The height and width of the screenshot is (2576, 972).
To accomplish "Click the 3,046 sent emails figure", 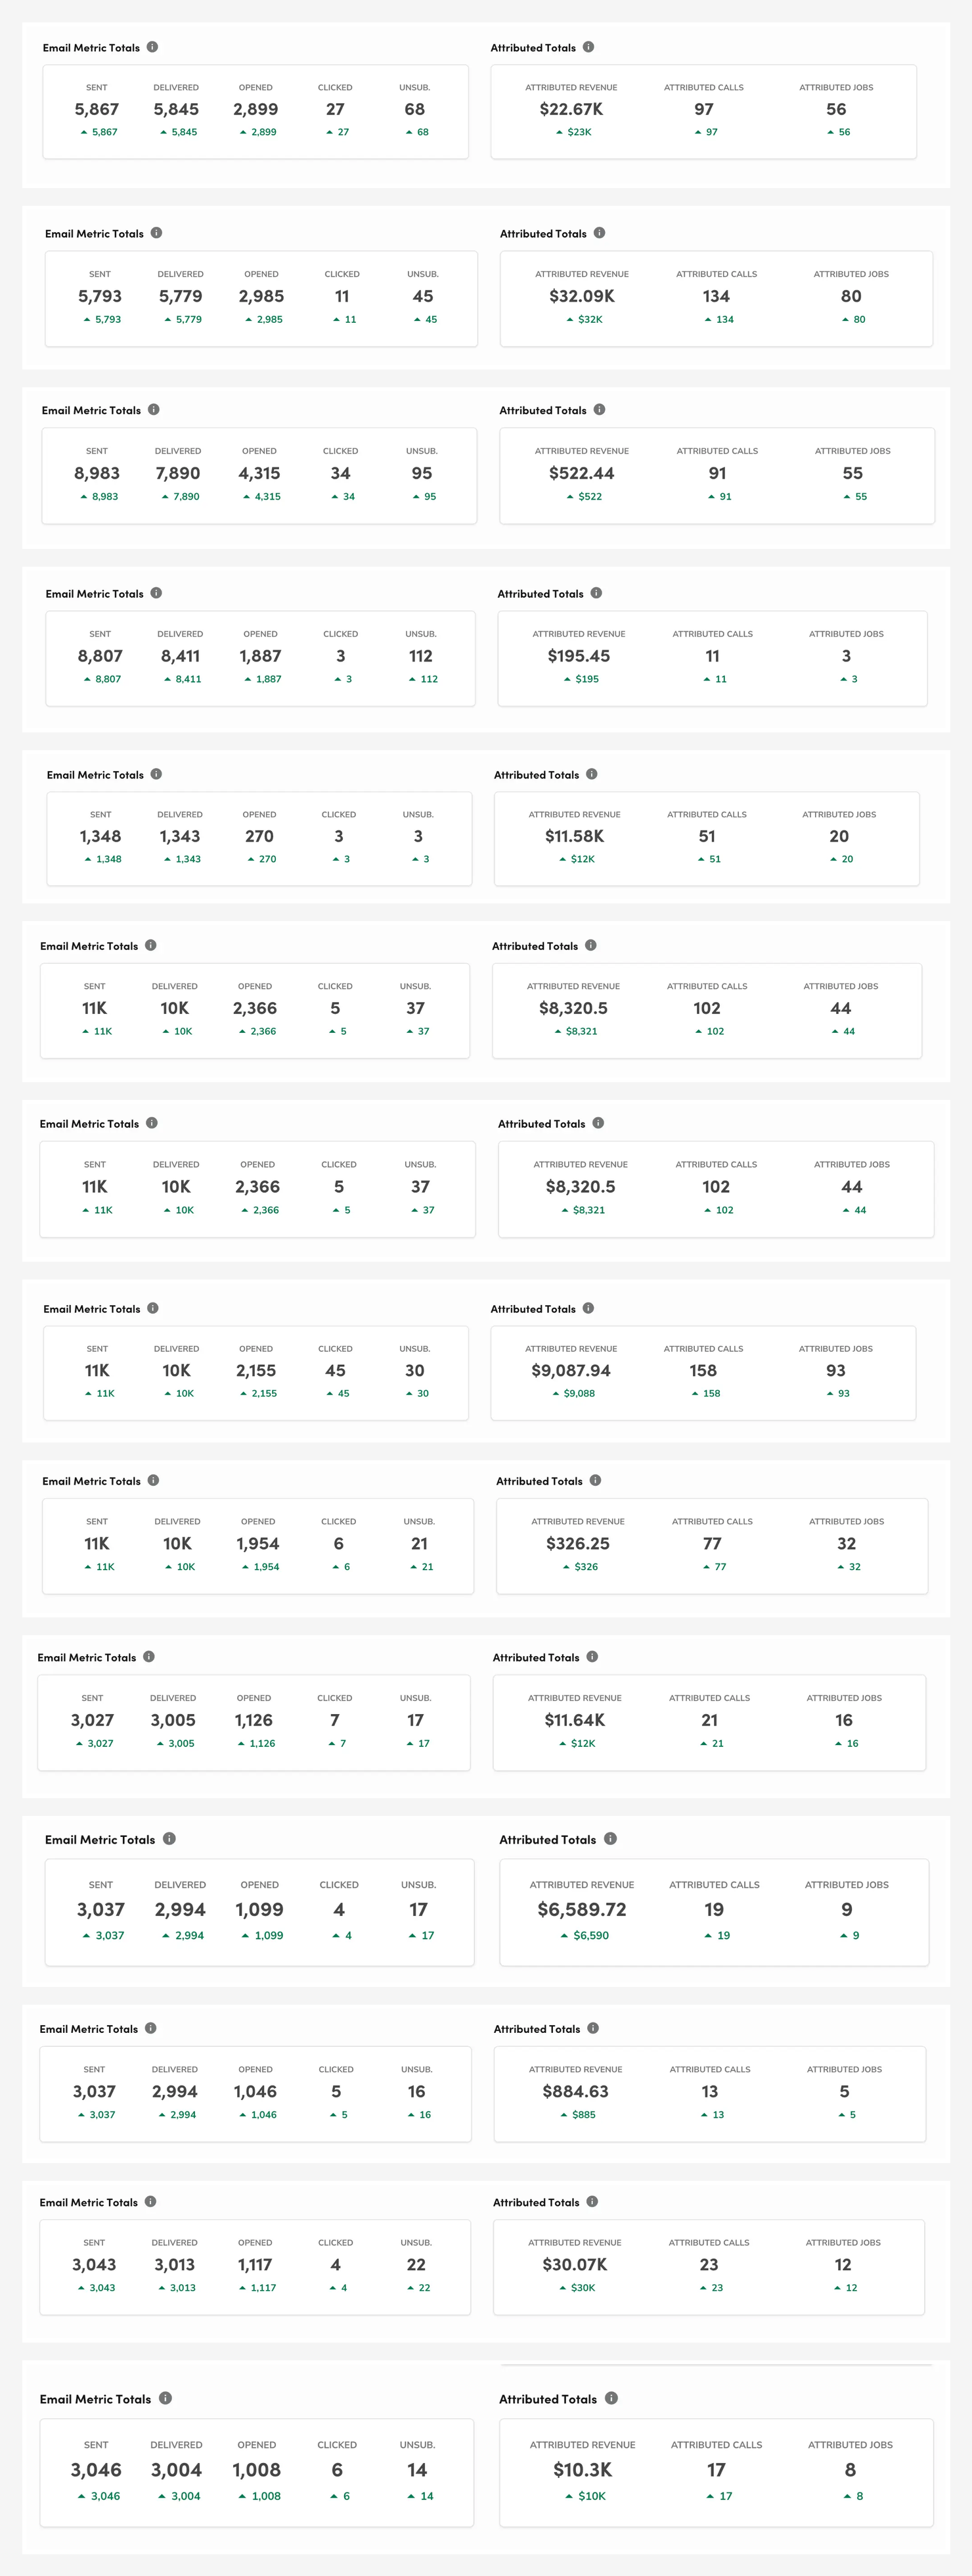I will pos(96,2469).
